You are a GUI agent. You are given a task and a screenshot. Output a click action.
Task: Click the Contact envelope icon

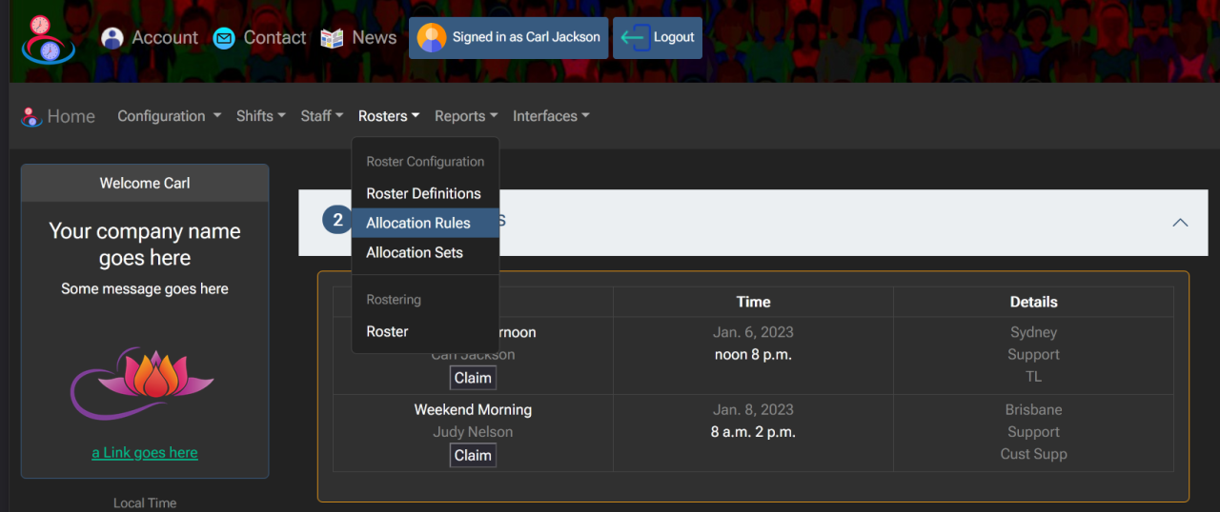pyautogui.click(x=224, y=38)
